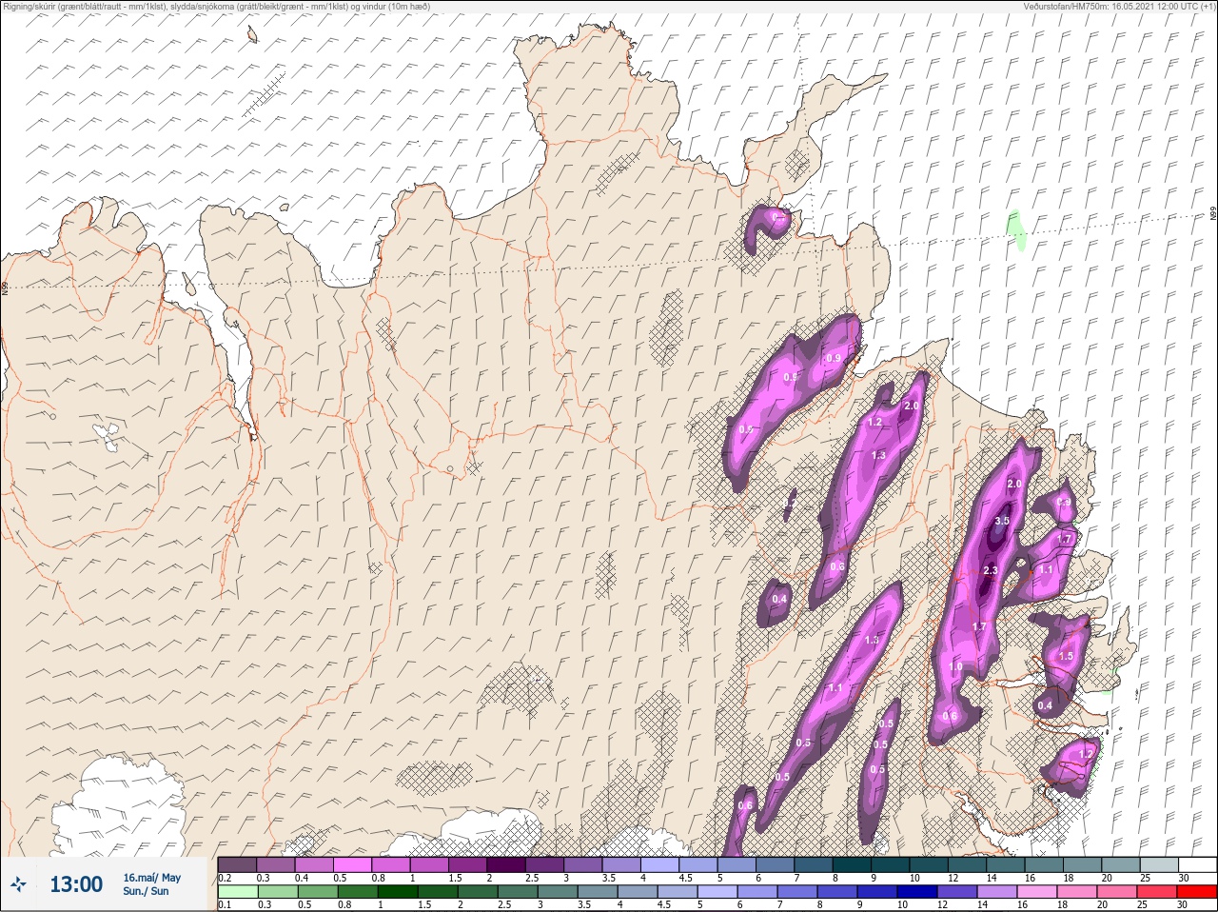Image resolution: width=1218 pixels, height=912 pixels.
Task: Select the 1.5 precipitation value on map
Action: 1066,656
